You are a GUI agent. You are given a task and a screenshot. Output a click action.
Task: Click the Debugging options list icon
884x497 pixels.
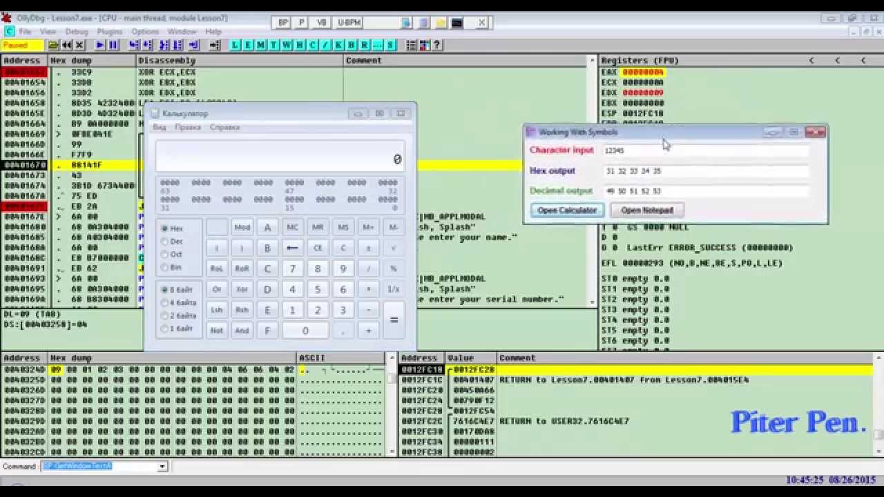(412, 45)
